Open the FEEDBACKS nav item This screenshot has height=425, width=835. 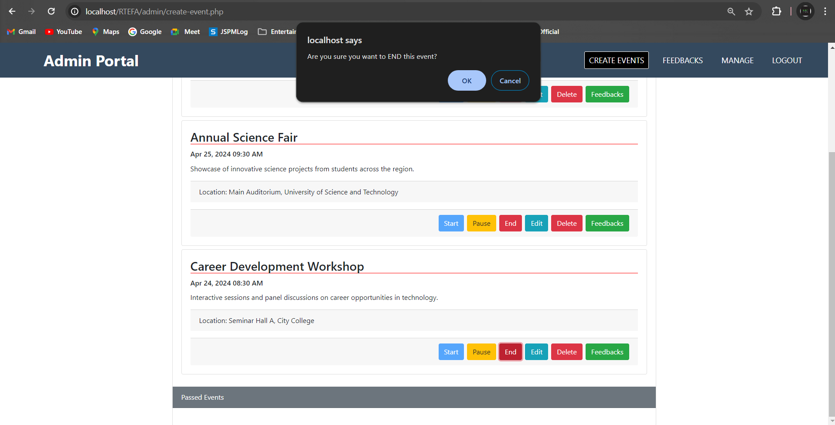click(682, 60)
